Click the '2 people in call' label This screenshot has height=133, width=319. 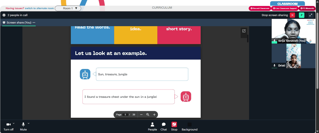pyautogui.click(x=18, y=15)
